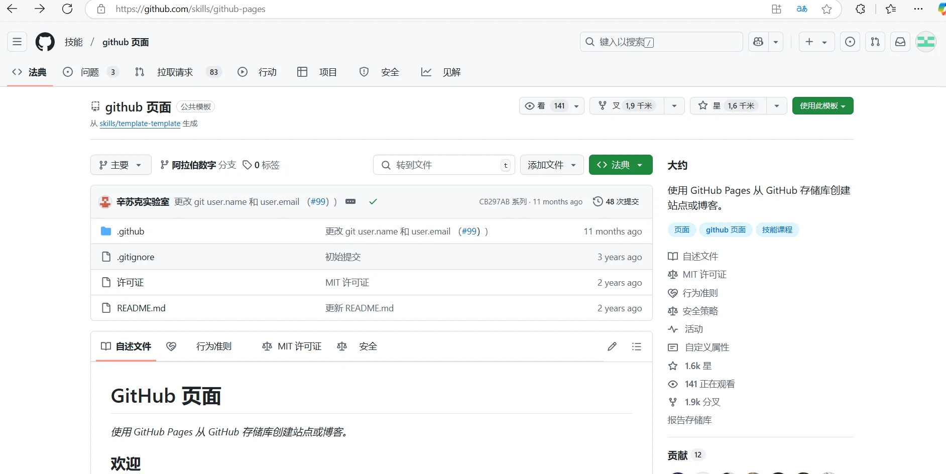The width and height of the screenshot is (946, 474).
Task: Expand the 添加文件 dropdown
Action: [x=551, y=165]
